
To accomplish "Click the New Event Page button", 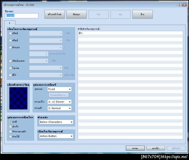I will (54, 14).
